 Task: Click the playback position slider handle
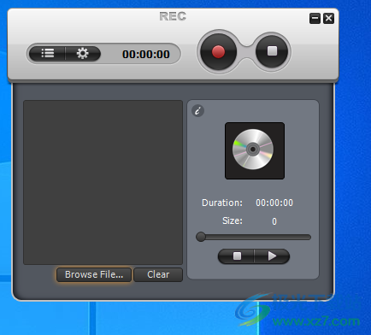[x=201, y=237]
